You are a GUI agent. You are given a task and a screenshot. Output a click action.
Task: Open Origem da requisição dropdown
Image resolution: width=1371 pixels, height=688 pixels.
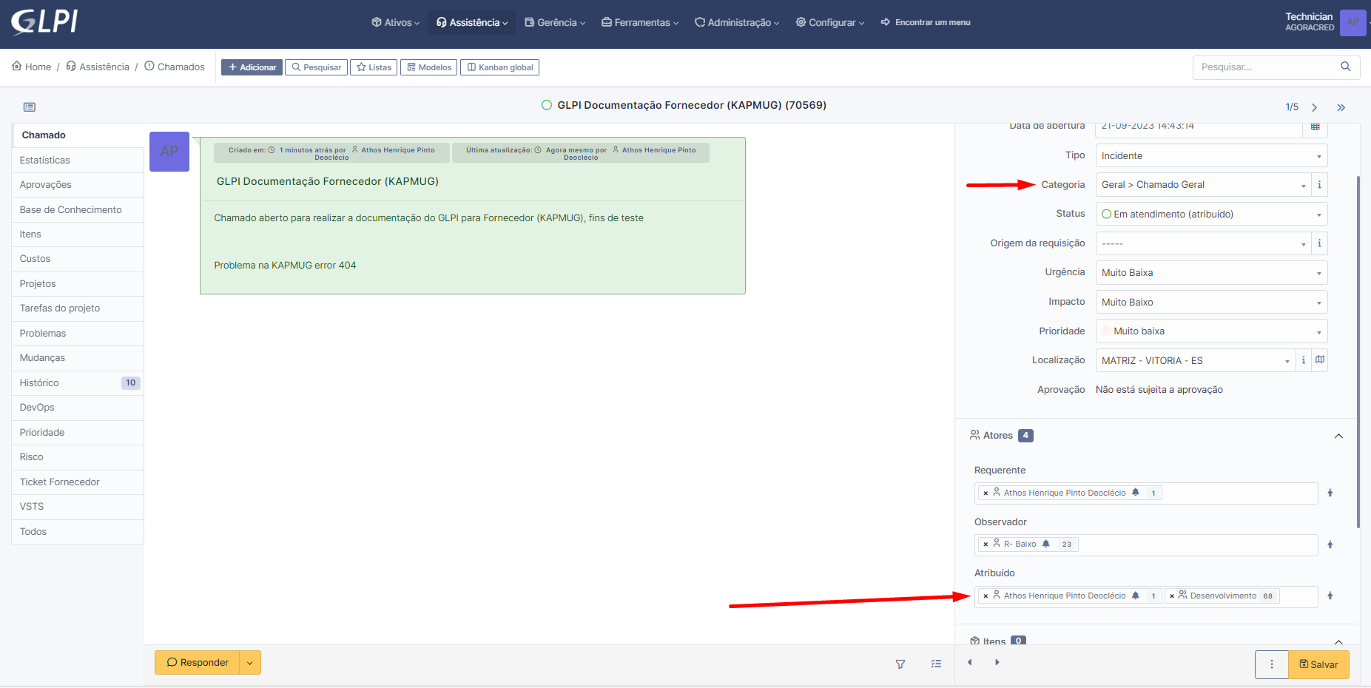tap(1203, 243)
